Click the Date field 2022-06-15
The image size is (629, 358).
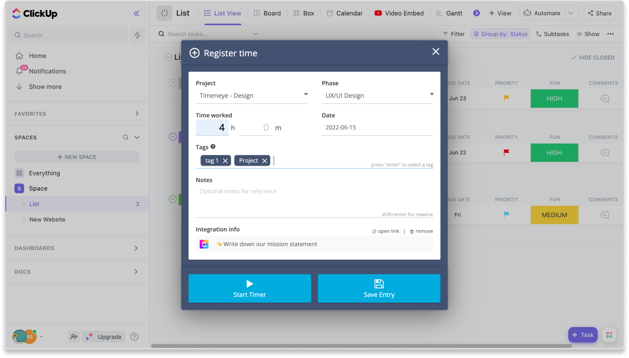point(377,127)
